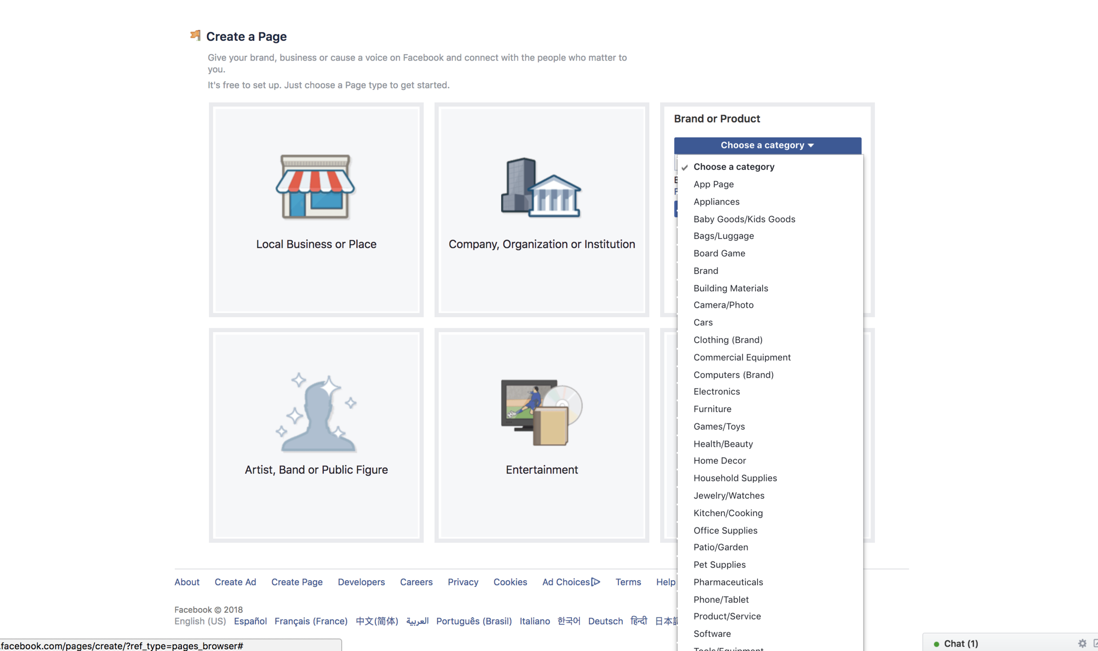The height and width of the screenshot is (651, 1098).
Task: Open Terms footer link
Action: (x=628, y=582)
